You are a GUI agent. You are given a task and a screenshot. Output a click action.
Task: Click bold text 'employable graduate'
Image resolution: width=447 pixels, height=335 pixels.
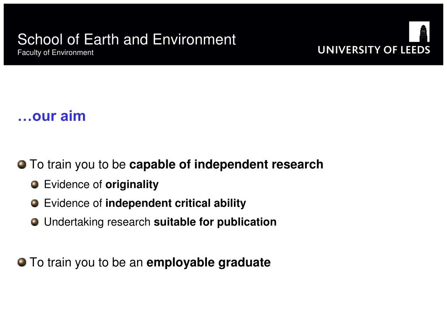click(x=208, y=263)
